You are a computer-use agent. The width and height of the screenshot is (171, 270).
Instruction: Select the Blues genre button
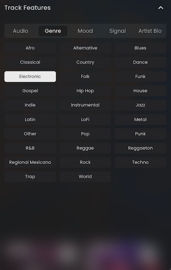pos(140,48)
